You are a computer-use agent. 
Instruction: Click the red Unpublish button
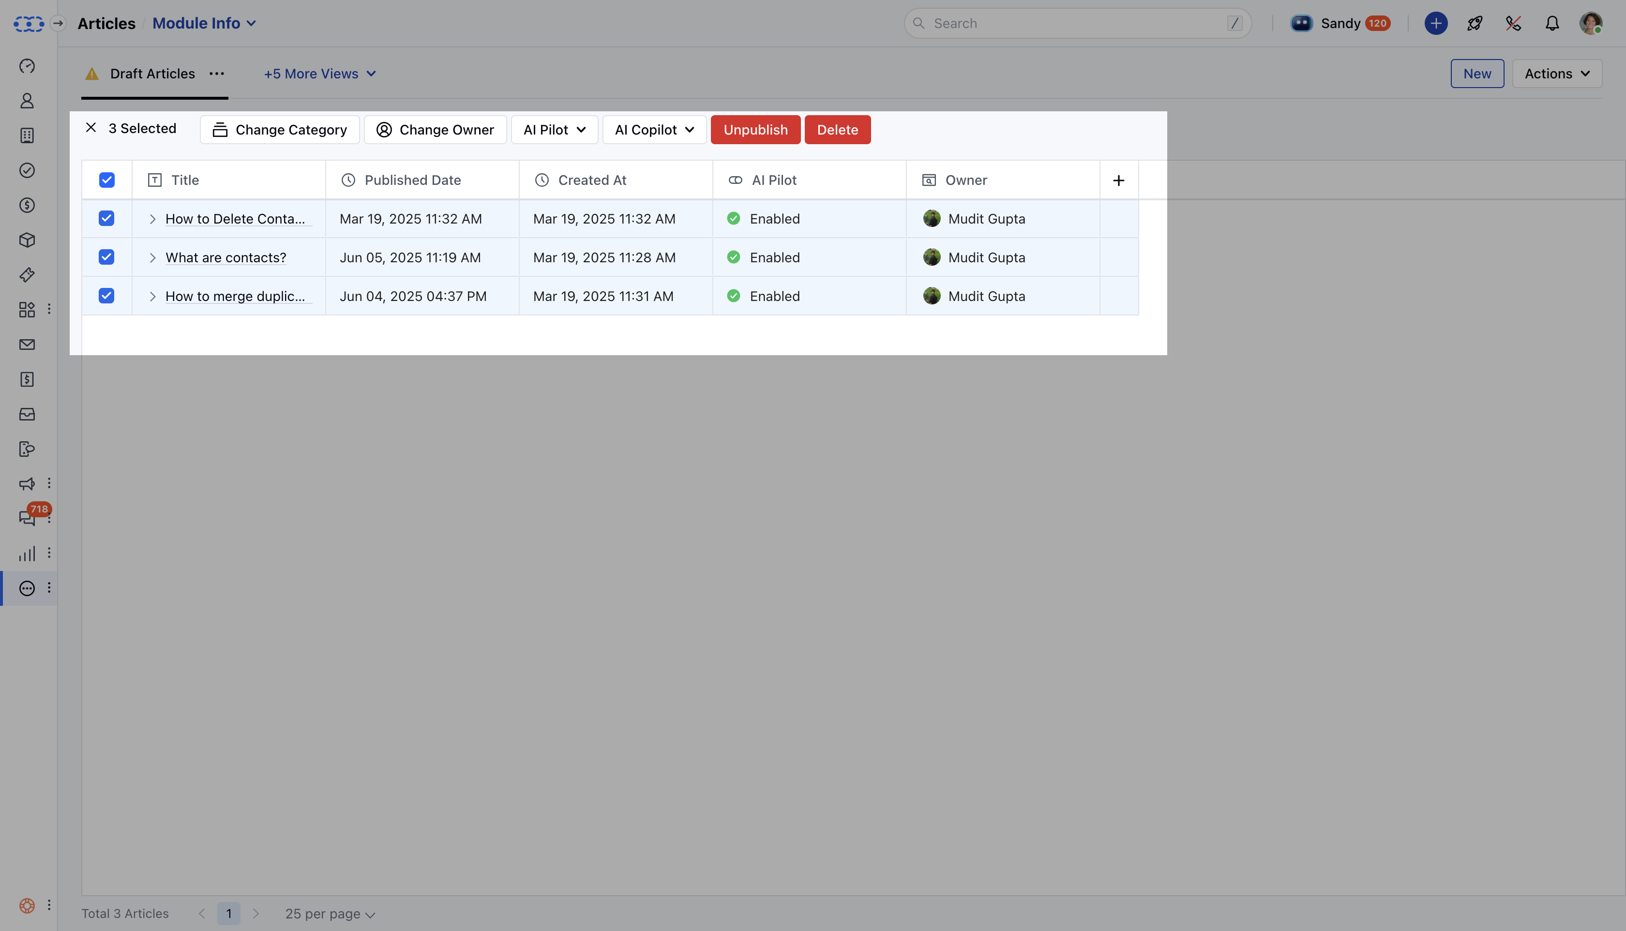pos(755,130)
